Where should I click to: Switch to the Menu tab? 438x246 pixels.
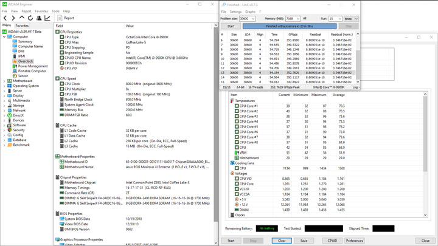pos(7,25)
